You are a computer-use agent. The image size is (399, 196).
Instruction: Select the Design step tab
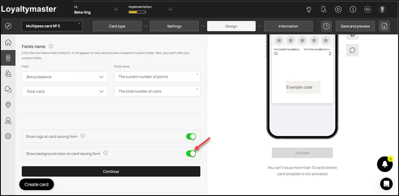231,26
